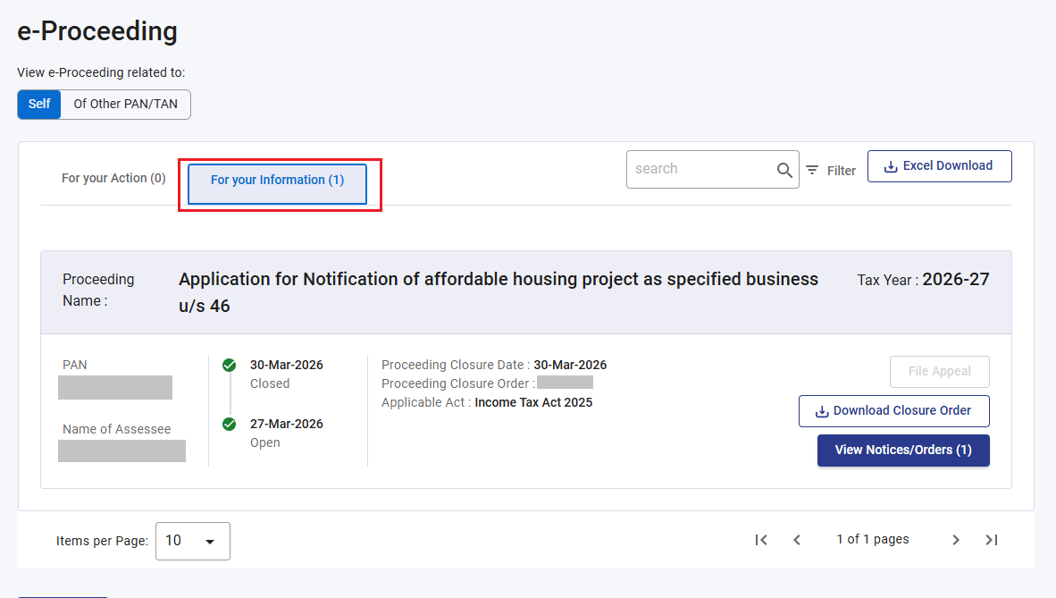
Task: Click the File Appeal button
Action: tap(940, 372)
